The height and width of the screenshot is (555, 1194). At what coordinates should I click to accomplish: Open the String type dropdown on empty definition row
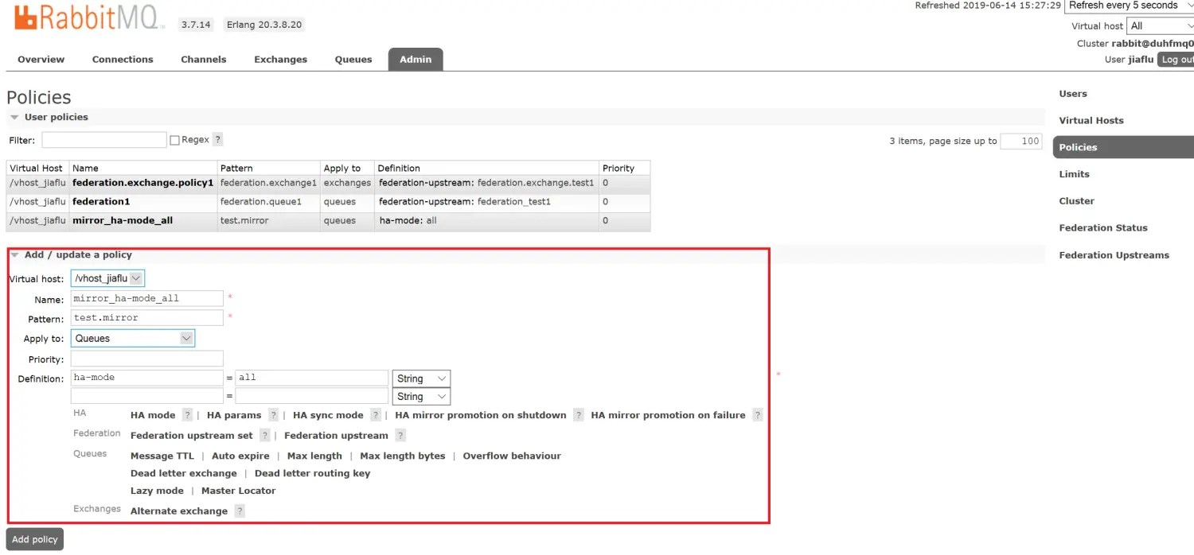(421, 396)
